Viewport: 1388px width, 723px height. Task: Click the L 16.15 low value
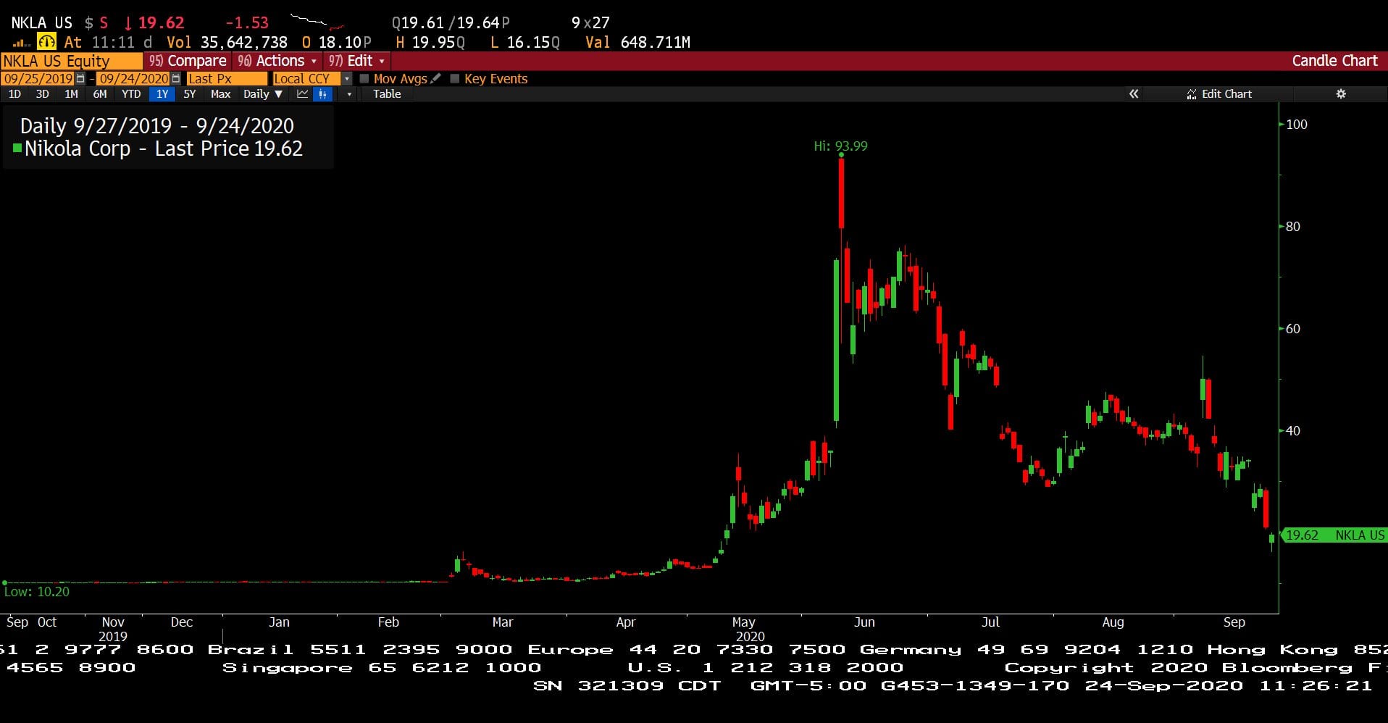tap(525, 43)
